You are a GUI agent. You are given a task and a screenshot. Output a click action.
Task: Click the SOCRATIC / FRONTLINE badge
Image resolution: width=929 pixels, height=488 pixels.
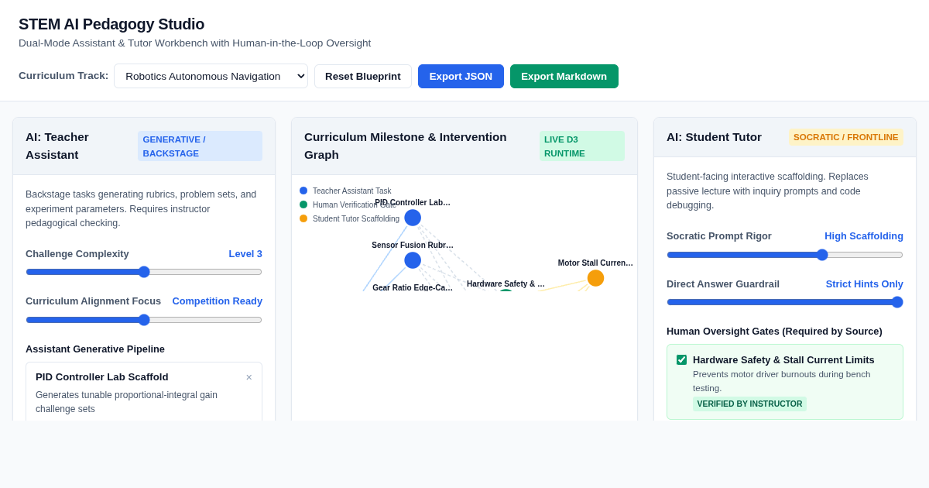tap(846, 137)
